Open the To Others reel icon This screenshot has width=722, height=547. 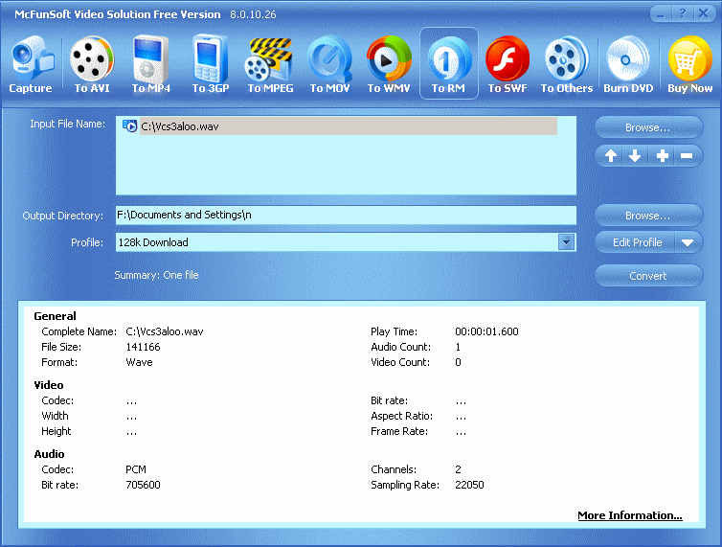click(566, 64)
